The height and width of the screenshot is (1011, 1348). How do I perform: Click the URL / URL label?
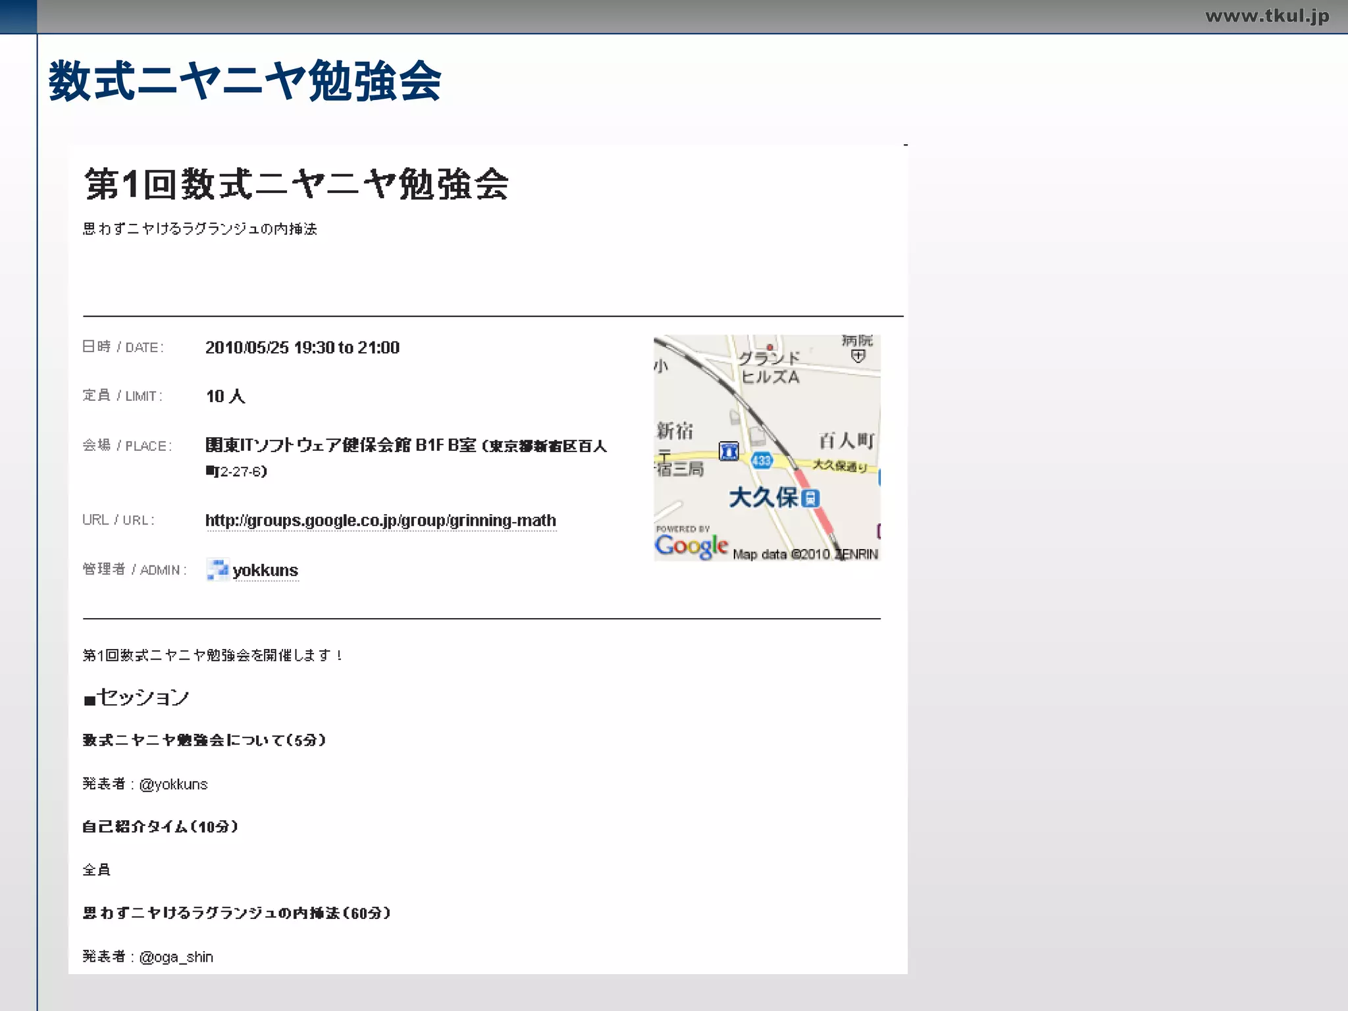[x=118, y=520]
